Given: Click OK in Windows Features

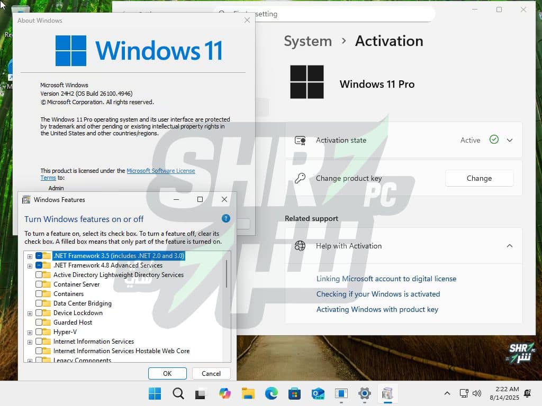Looking at the screenshot, I should coord(167,374).
